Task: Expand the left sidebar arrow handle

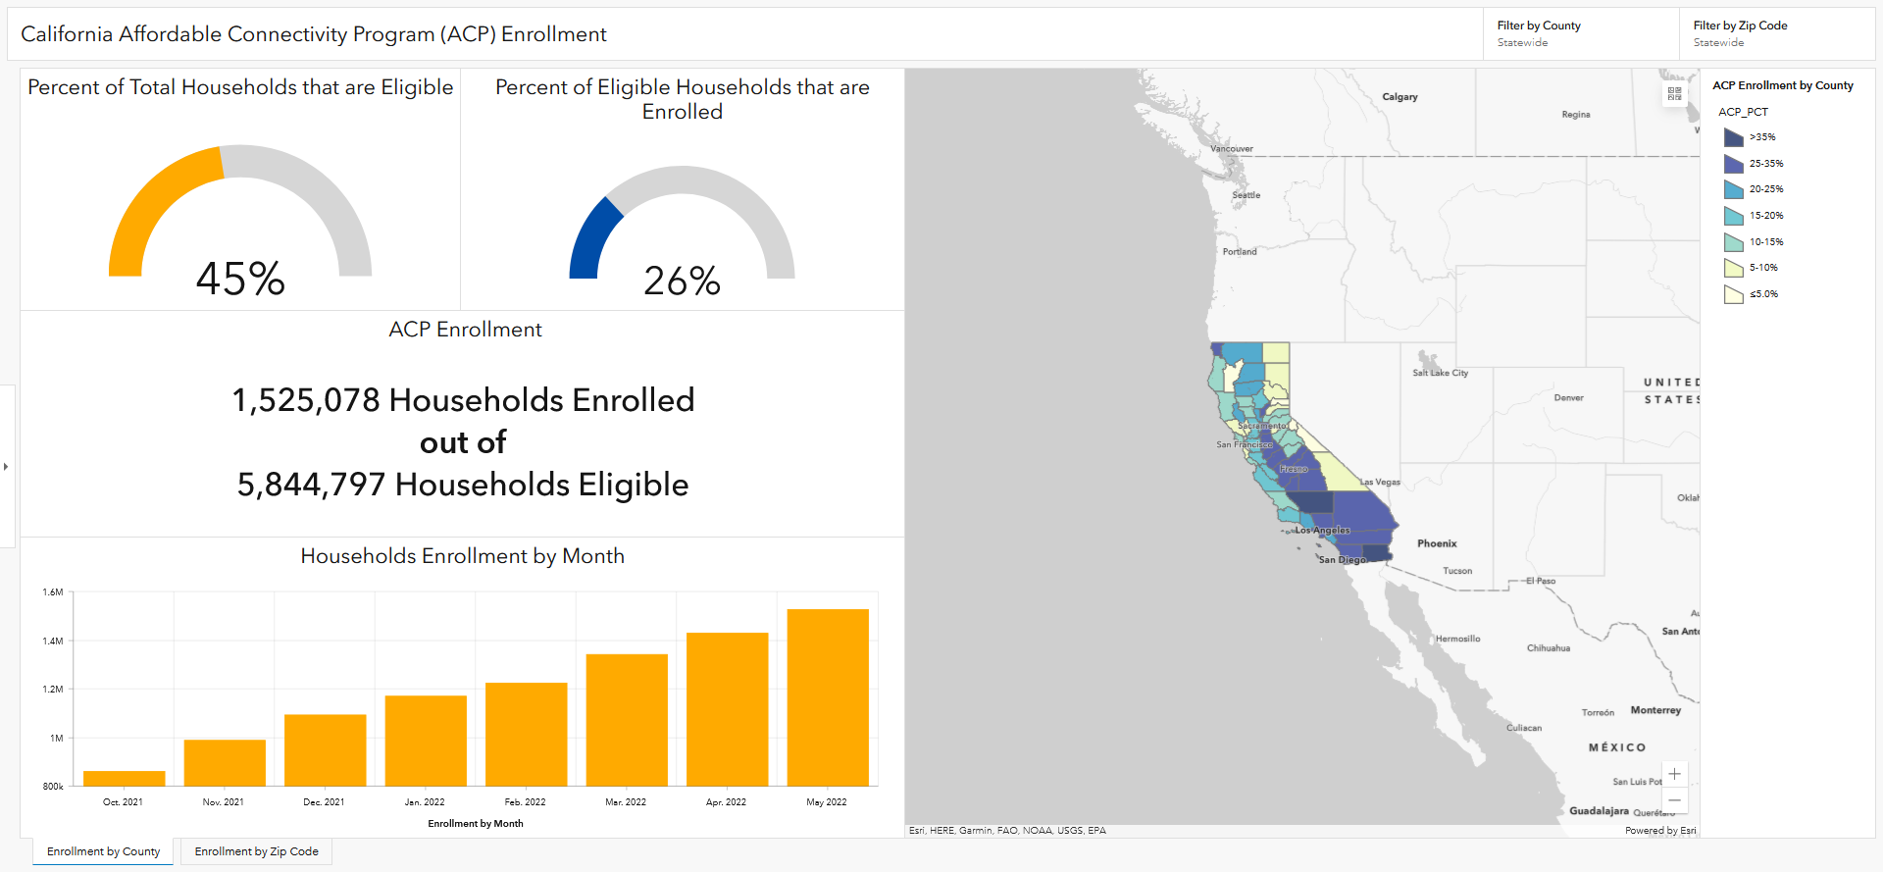Action: point(6,467)
